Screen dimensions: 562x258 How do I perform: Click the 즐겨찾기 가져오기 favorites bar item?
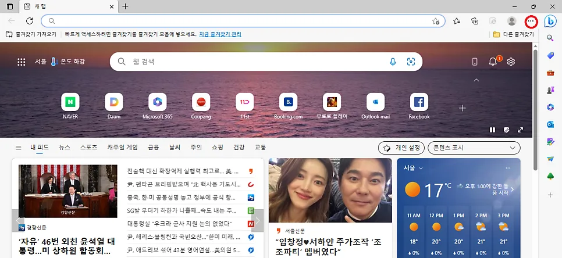pos(31,34)
